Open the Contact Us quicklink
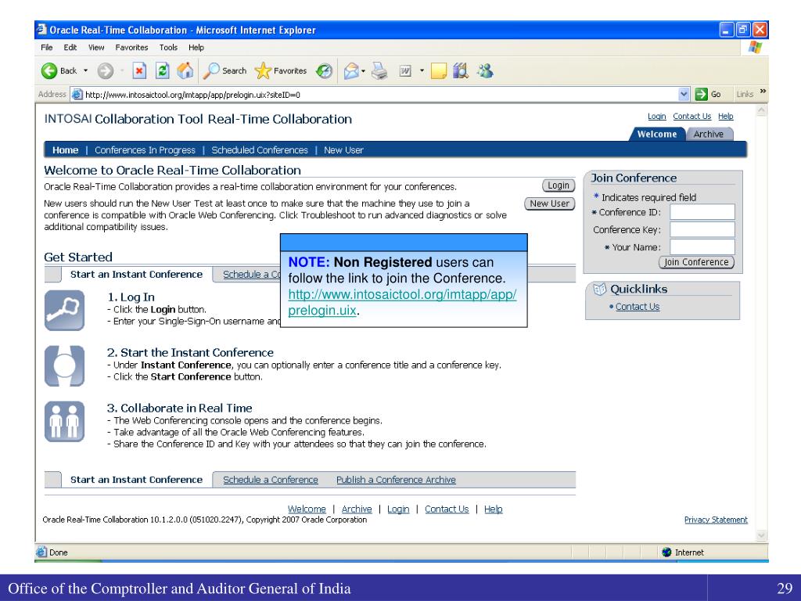The height and width of the screenshot is (601, 801). (638, 307)
